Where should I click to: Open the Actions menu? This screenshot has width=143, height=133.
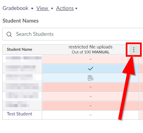pos(65,8)
